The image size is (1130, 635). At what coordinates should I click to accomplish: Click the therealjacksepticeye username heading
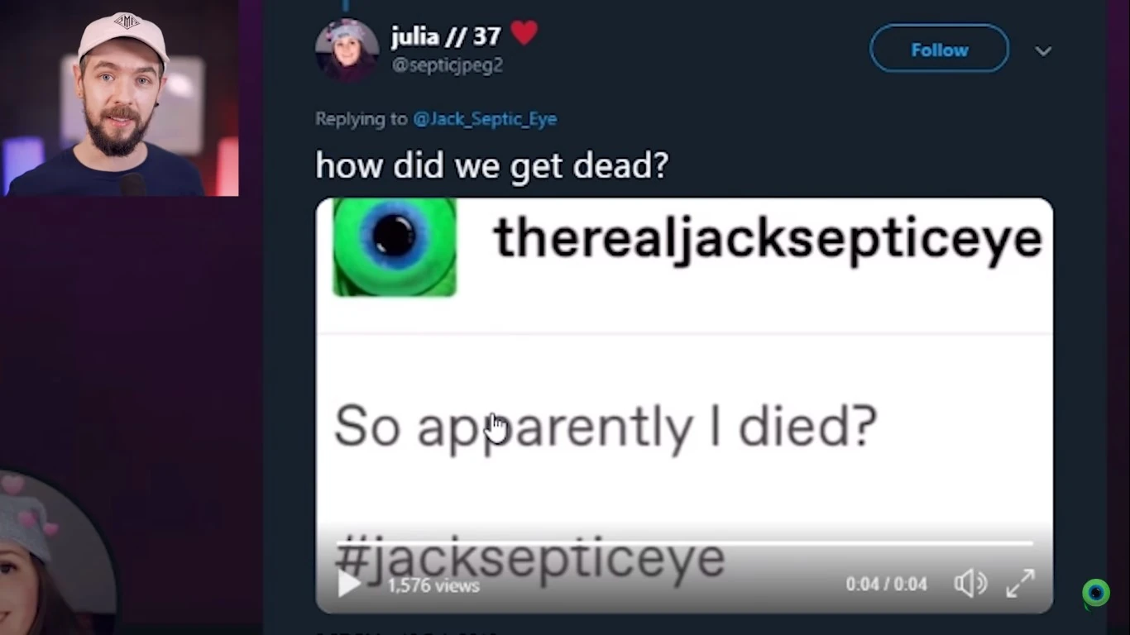pyautogui.click(x=767, y=239)
